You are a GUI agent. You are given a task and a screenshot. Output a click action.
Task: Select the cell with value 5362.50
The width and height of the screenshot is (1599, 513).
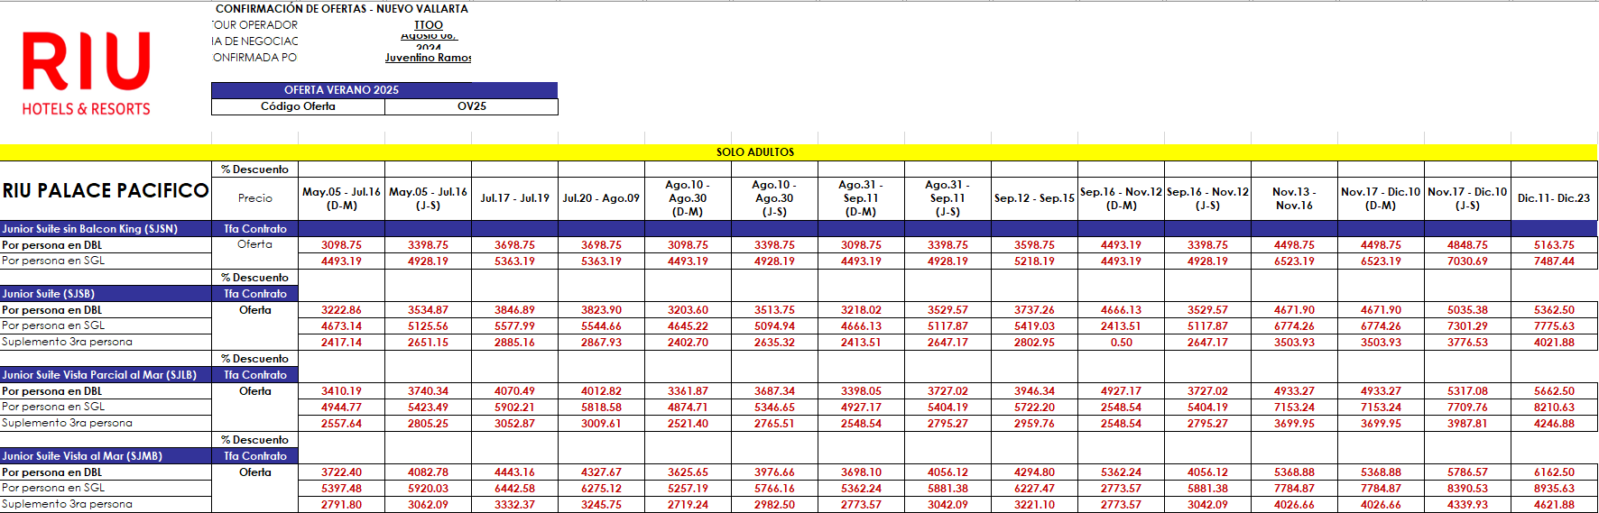pos(1554,310)
